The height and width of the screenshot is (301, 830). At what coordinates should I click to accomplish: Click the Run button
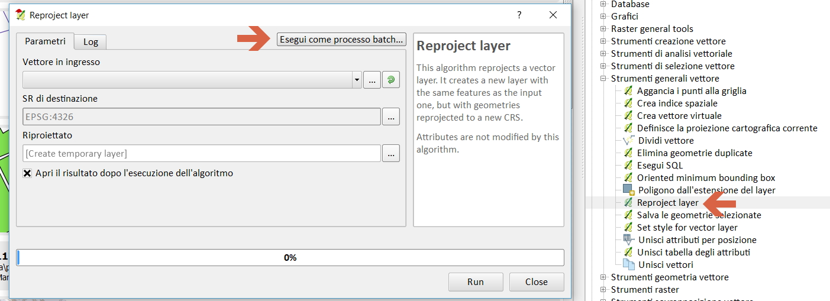pos(476,282)
